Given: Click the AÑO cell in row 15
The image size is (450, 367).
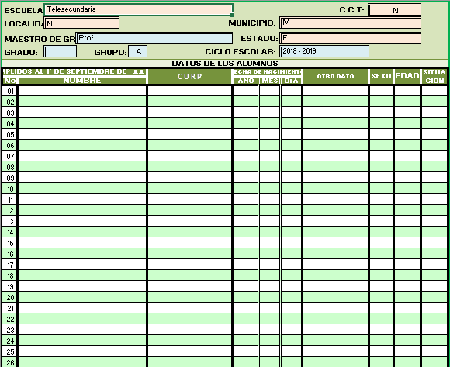Looking at the screenshot, I should (246, 243).
